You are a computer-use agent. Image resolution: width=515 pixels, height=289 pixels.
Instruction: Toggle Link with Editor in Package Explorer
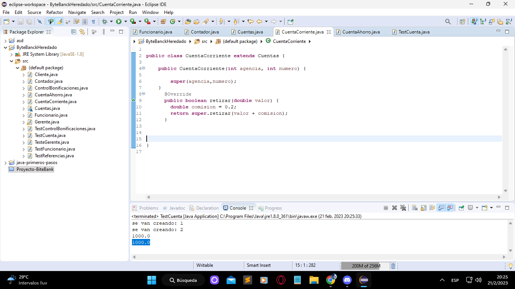pyautogui.click(x=82, y=32)
